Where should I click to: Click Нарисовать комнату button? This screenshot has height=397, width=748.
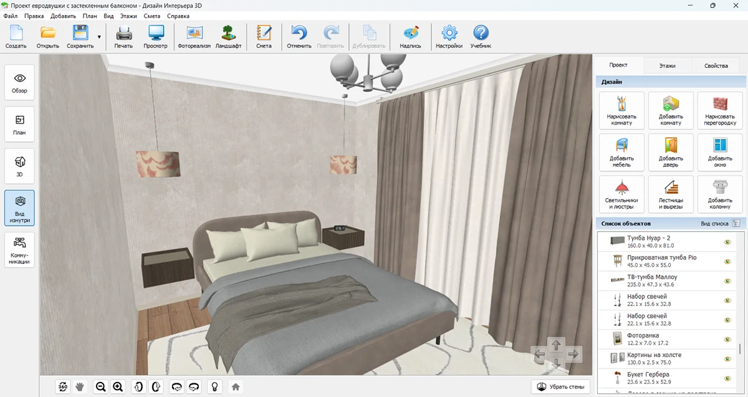point(621,110)
